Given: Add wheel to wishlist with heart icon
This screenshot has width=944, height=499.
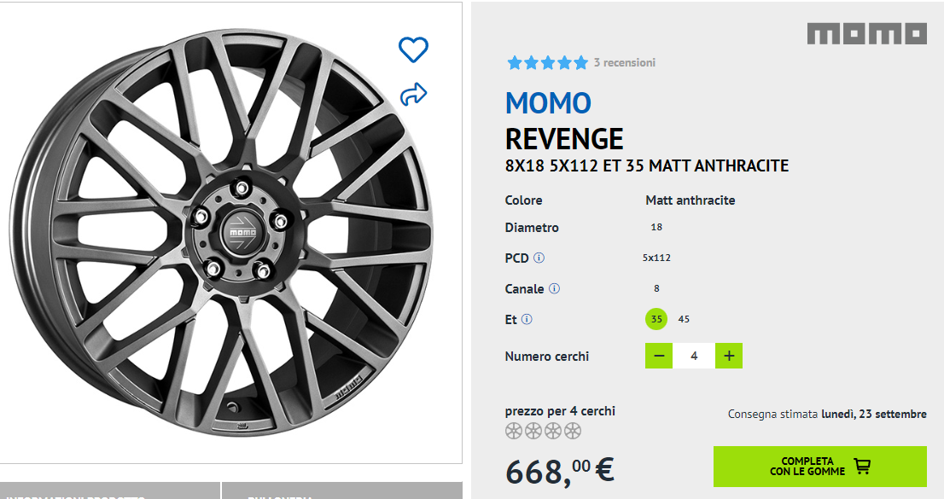Looking at the screenshot, I should coord(413,49).
